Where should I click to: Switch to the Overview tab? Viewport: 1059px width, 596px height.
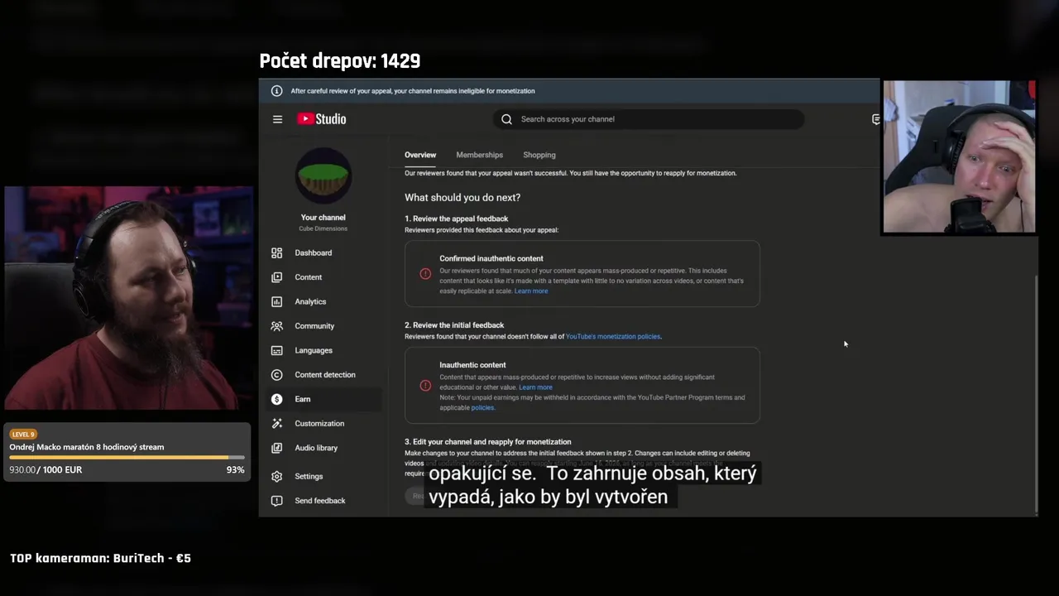point(420,155)
